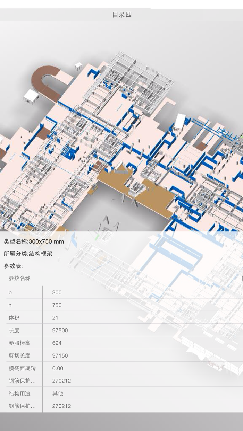This screenshot has width=243, height=431.
Task: Select the 参照标高 value 694
Action: [57, 343]
